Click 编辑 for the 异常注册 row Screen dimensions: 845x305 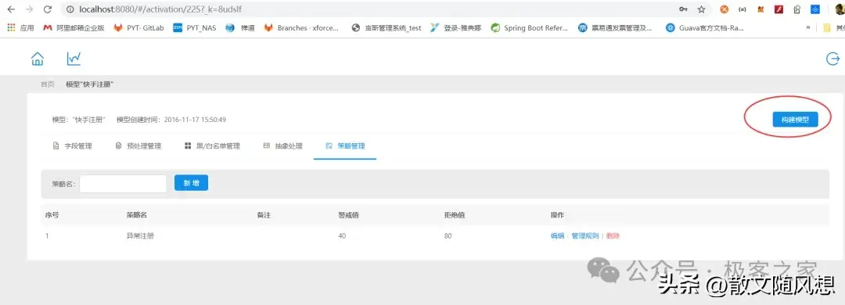pos(557,236)
